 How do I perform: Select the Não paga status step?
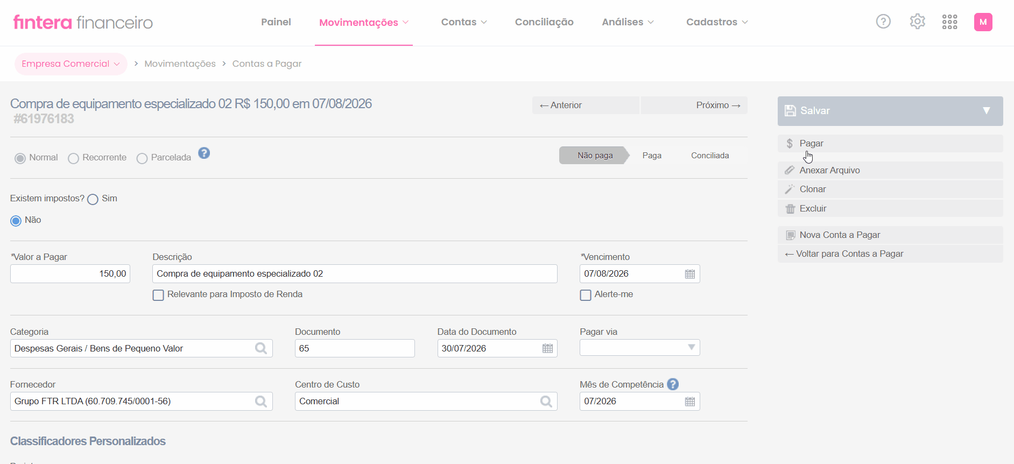595,156
